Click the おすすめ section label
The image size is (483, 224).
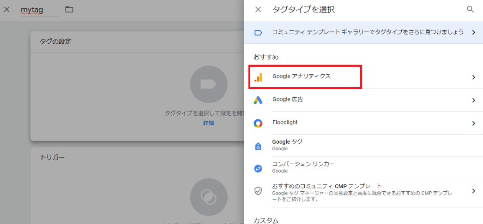point(266,57)
